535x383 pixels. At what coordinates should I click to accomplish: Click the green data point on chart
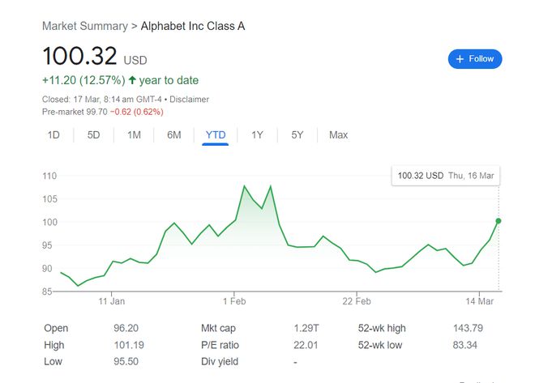(499, 221)
